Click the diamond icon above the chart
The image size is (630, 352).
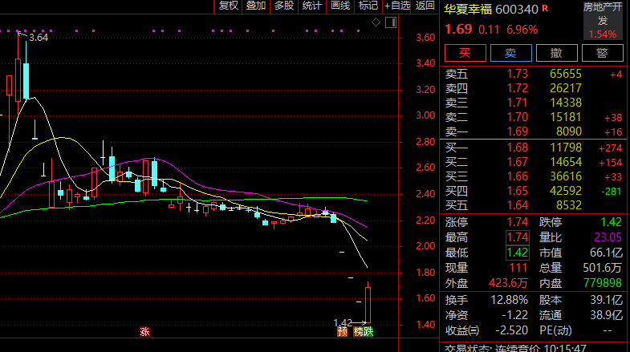pos(376,22)
